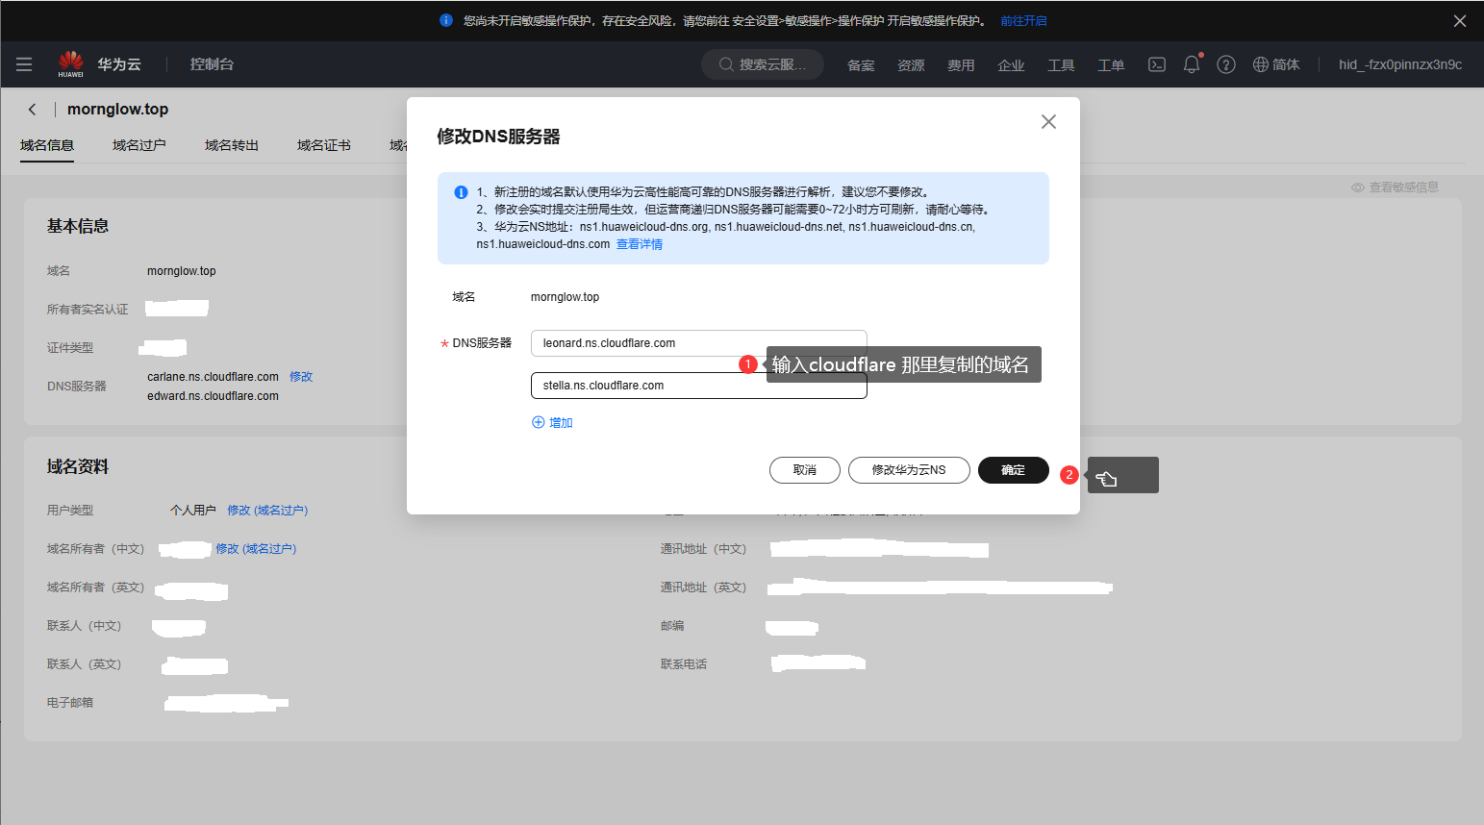This screenshot has width=1484, height=825.
Task: Switch to the 域名过户 tab
Action: [138, 144]
